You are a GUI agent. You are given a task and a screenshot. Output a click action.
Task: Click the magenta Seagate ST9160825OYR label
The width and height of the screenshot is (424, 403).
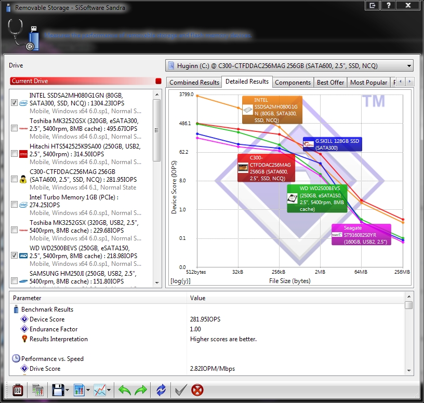pos(361,235)
